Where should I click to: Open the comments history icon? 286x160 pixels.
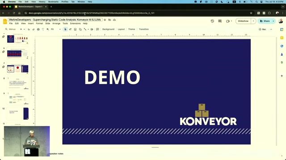pos(220,21)
